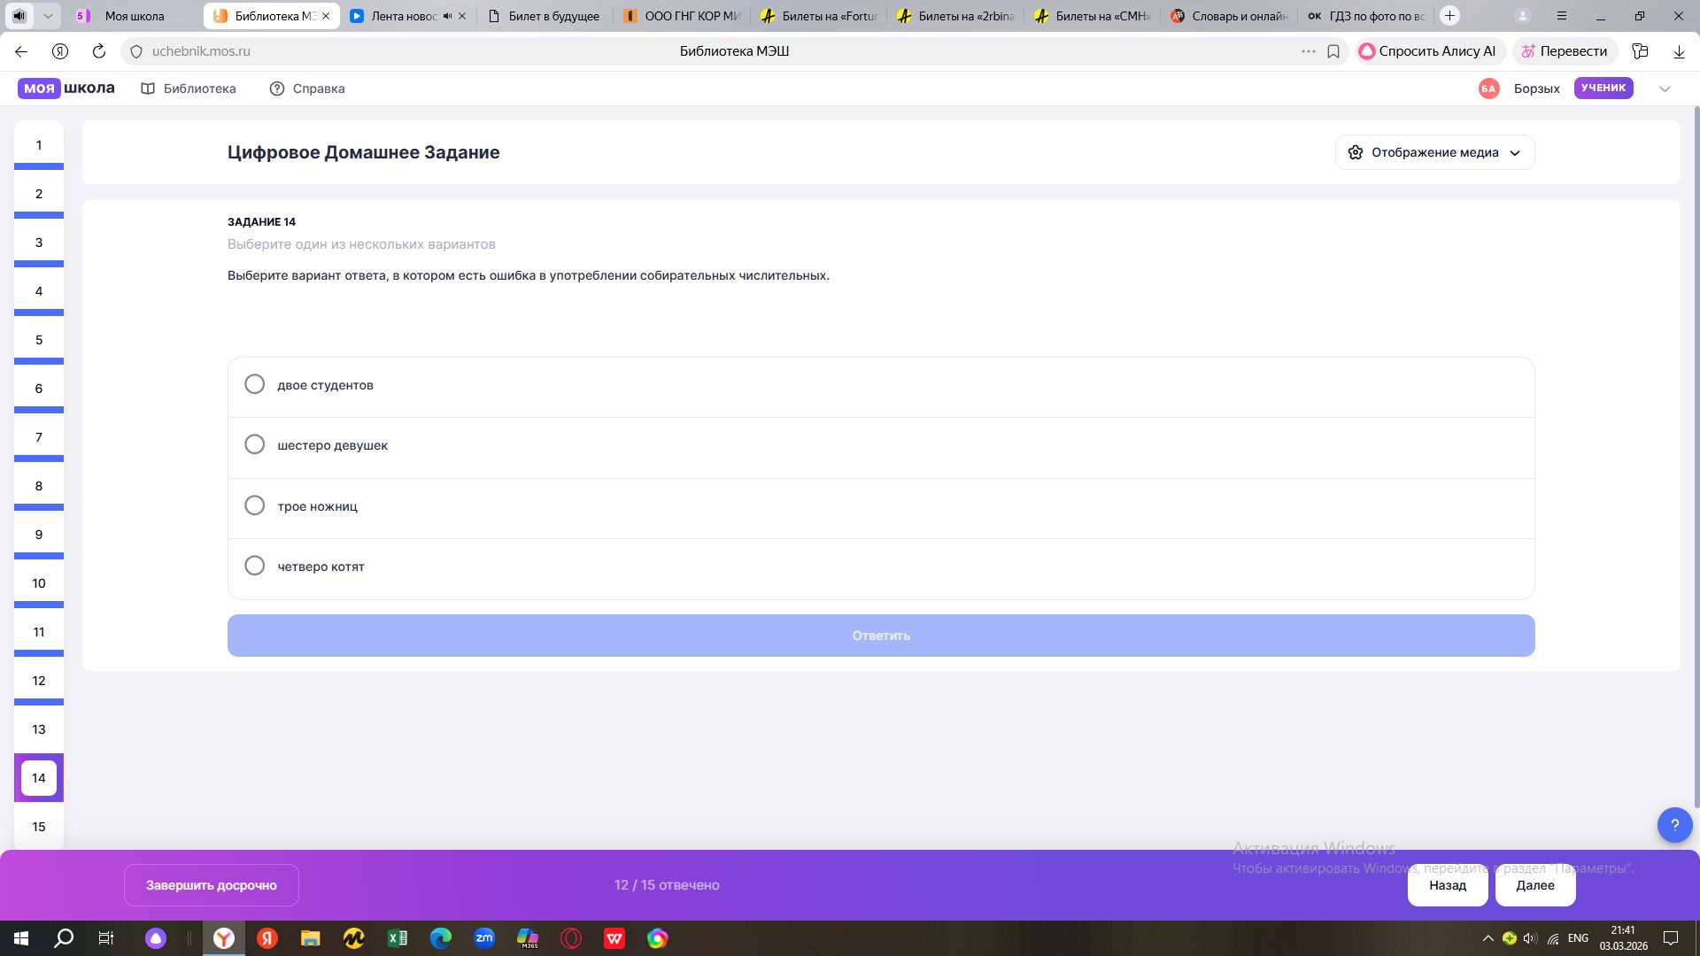Open WPS Office from the taskbar

614,938
